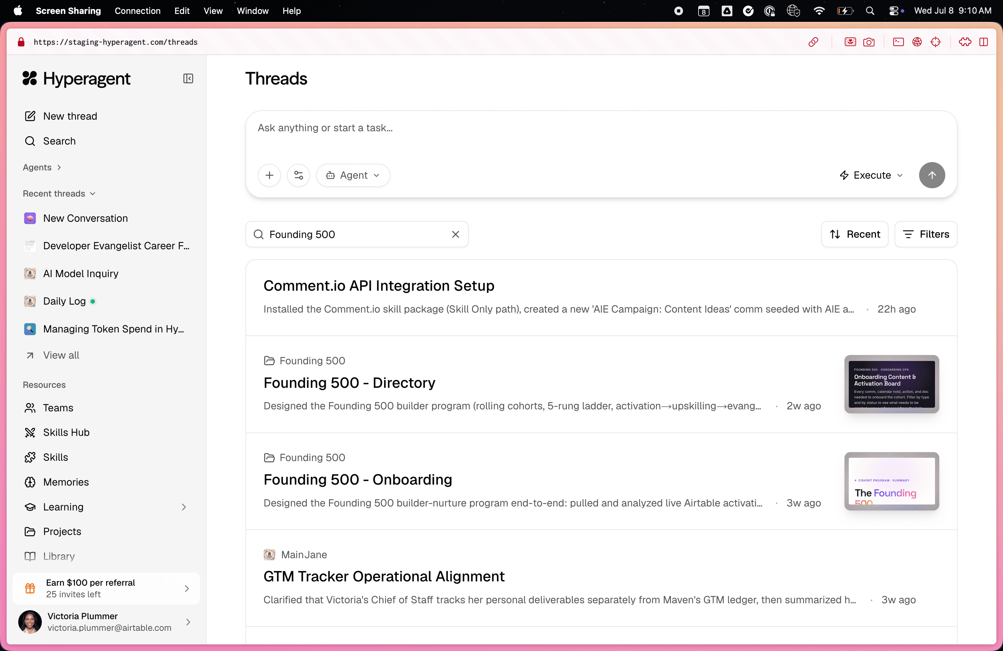Open the Filters panel
The image size is (1003, 651).
tap(925, 234)
